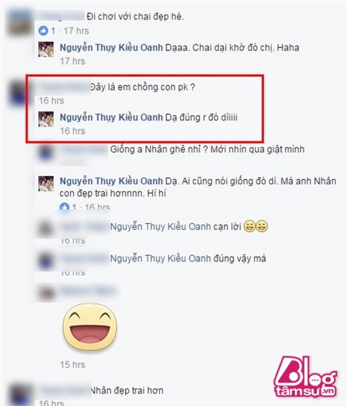Click tagged Nguyễn Thụy Kiều Oanh before 'cạn lời'
The height and width of the screenshot is (406, 347).
click(161, 226)
